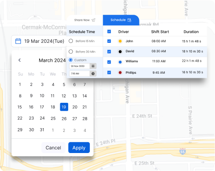Click Phillips' duration 16 h 10 m 30 s
Viewport: 215px width, 171px height.
pos(192,72)
